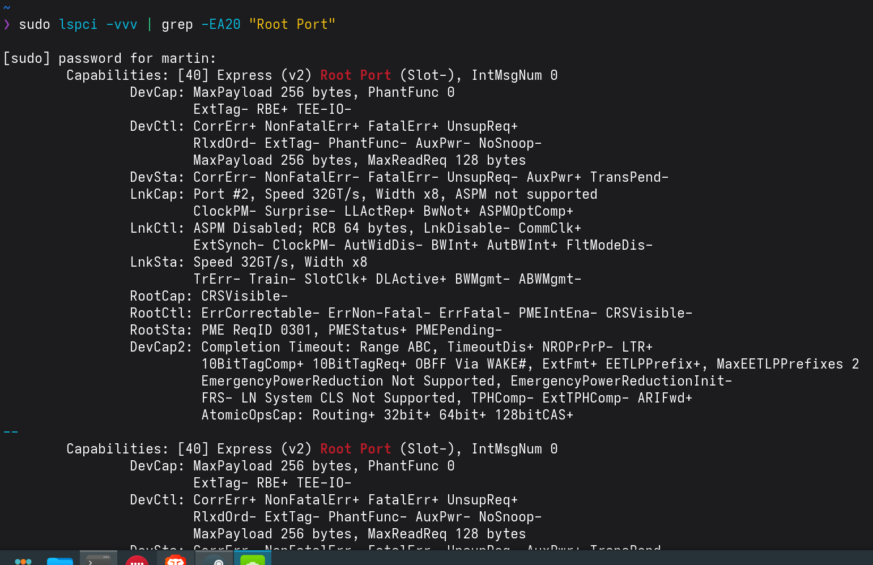Screen dimensions: 873x565
Task: Open the red circular app with white dots
Action: pyautogui.click(x=137, y=560)
